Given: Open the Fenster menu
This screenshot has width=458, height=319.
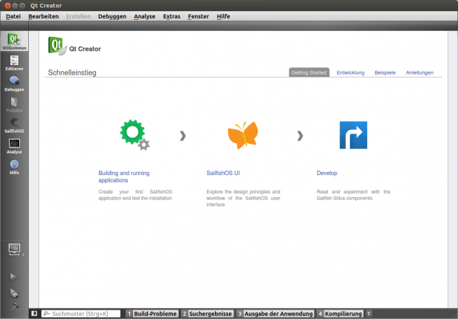Looking at the screenshot, I should pos(199,16).
